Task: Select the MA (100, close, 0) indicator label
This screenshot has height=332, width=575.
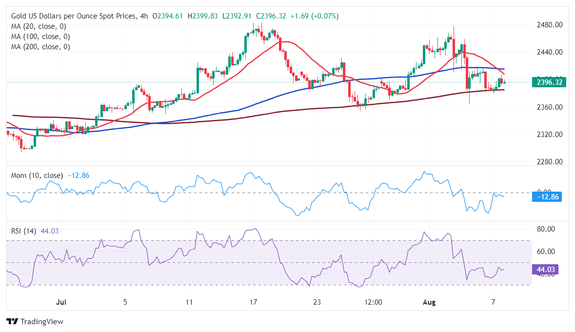Action: (40, 37)
